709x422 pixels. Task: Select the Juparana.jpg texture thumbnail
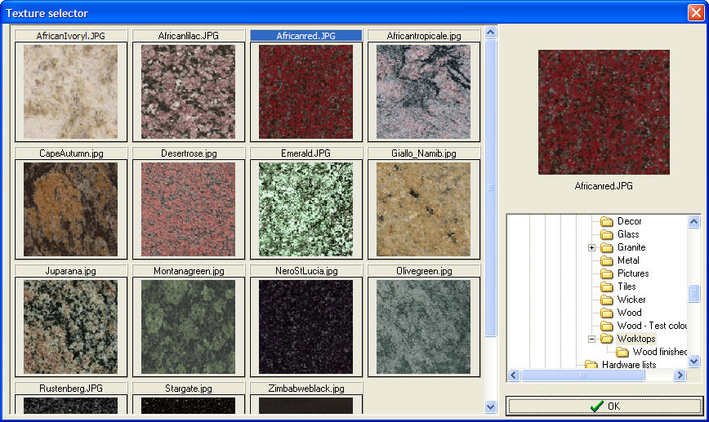[70, 326]
